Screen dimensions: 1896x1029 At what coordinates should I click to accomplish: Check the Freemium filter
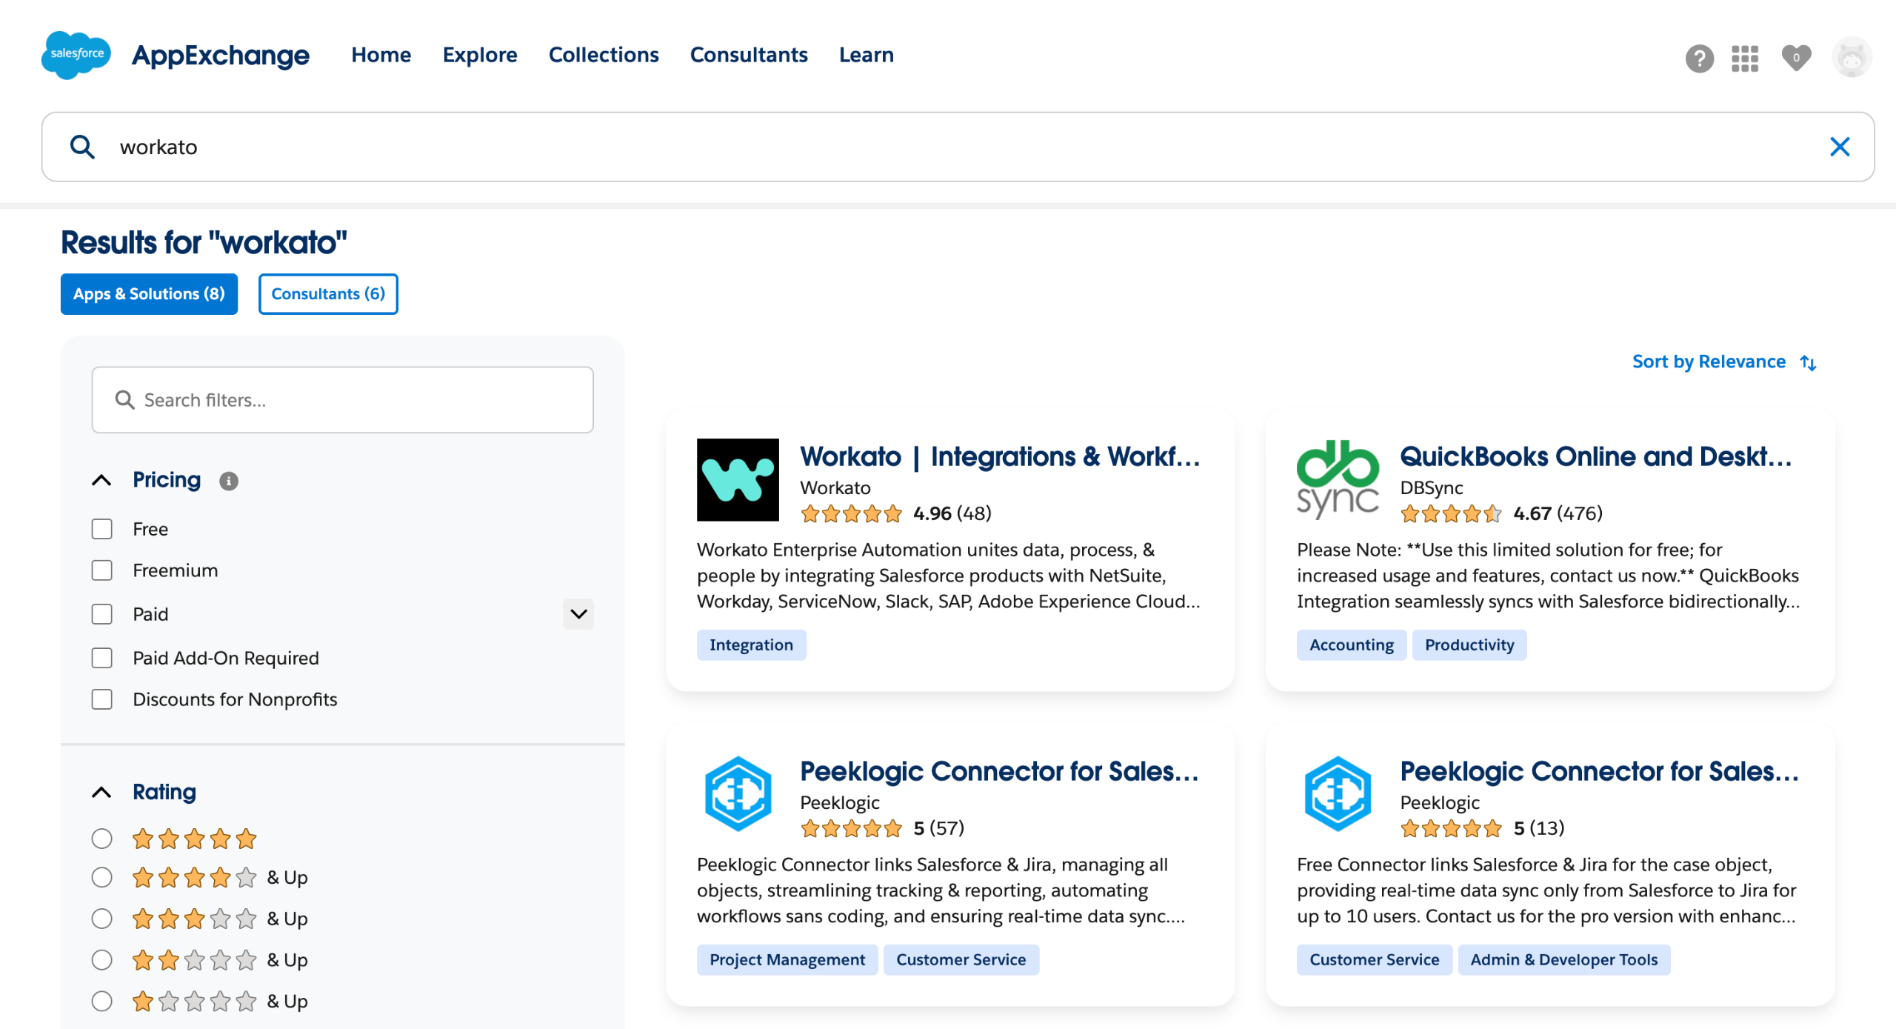pyautogui.click(x=102, y=570)
